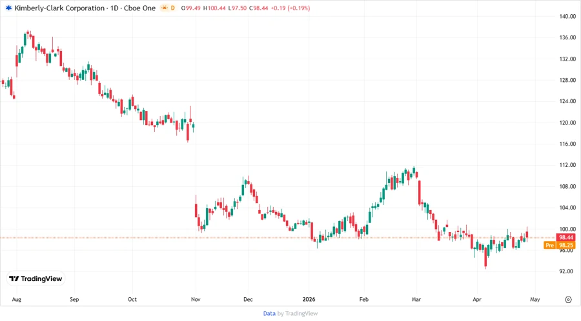Click the 128.00 price axis label
The image size is (581, 321).
tap(567, 80)
